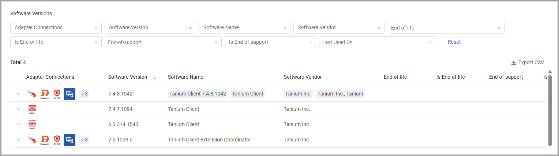The width and height of the screenshot is (559, 156).
Task: Open the Software Name filter dropdown
Action: [x=245, y=28]
